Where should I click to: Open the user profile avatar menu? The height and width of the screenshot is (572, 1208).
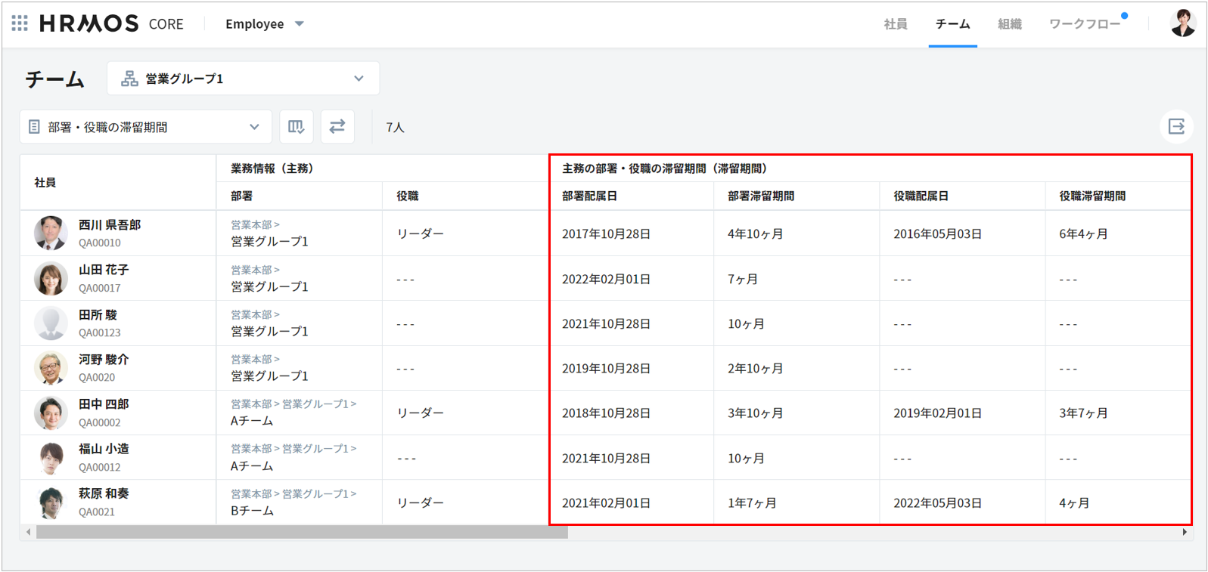tap(1182, 23)
